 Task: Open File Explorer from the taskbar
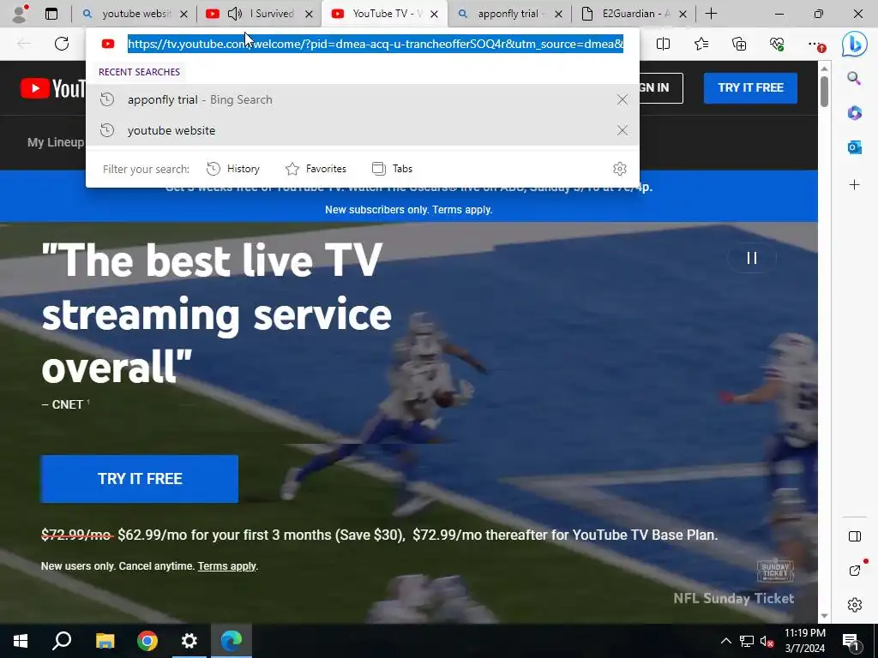tap(105, 641)
